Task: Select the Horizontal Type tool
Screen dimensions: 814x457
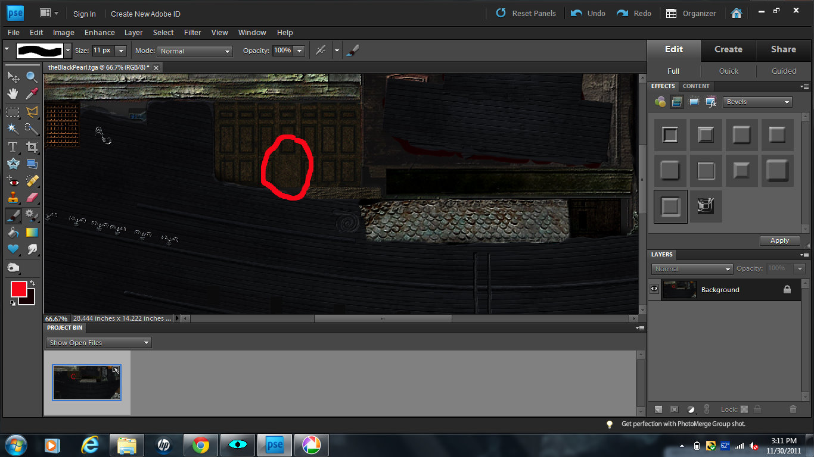Action: pos(13,146)
